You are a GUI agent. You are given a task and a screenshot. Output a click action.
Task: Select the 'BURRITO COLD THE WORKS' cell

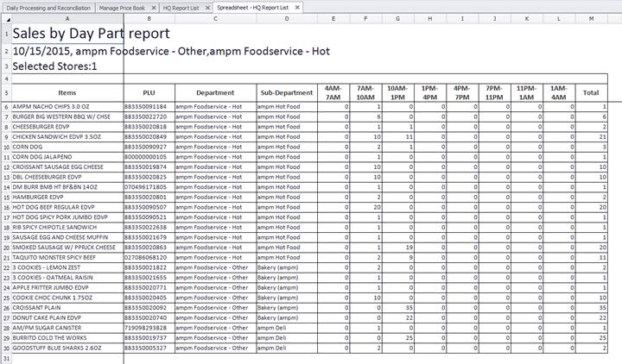(67, 338)
